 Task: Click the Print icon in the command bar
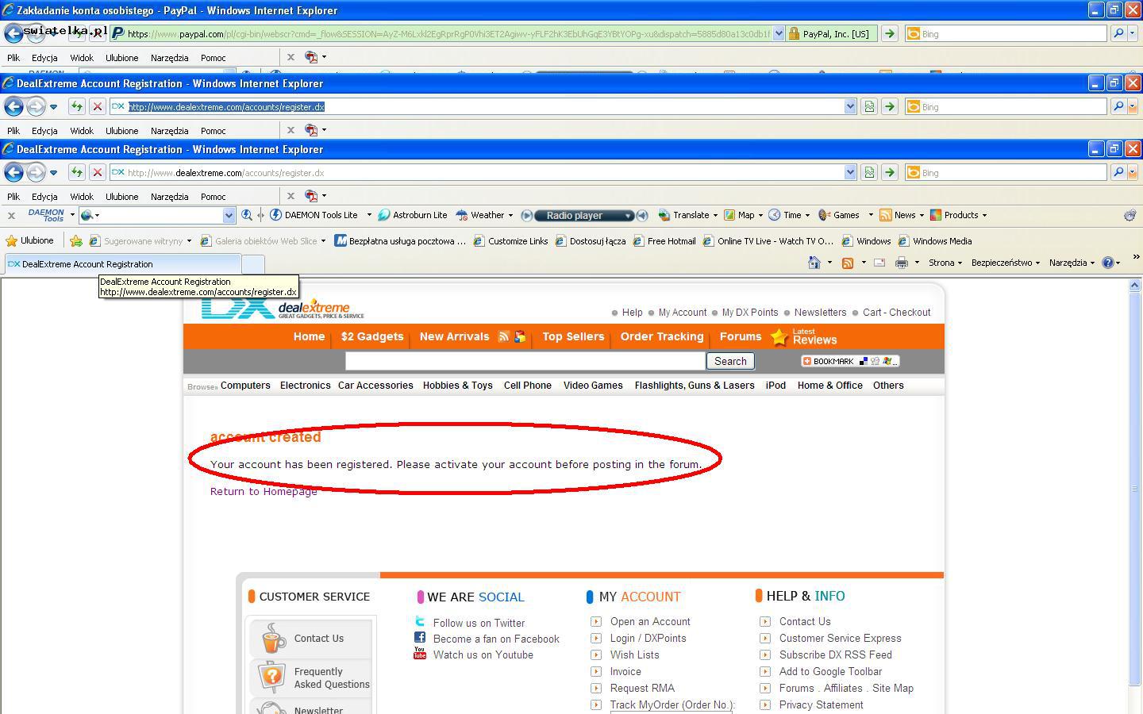[901, 263]
